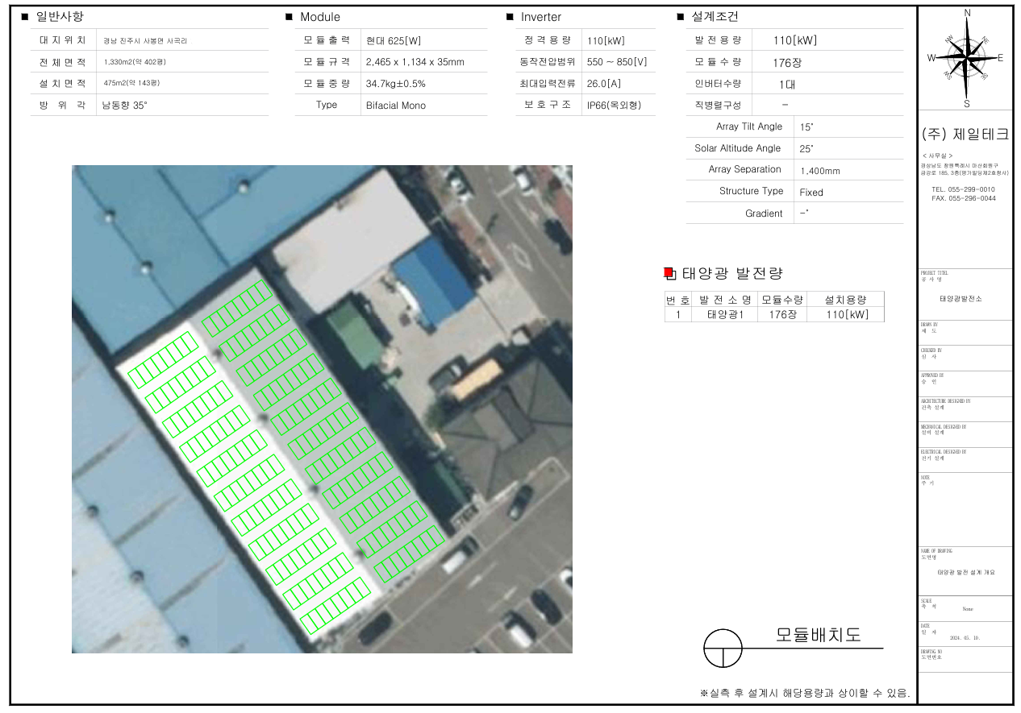Select the red square next to 태양광 발전량
This screenshot has width=1021, height=713.
[x=668, y=273]
